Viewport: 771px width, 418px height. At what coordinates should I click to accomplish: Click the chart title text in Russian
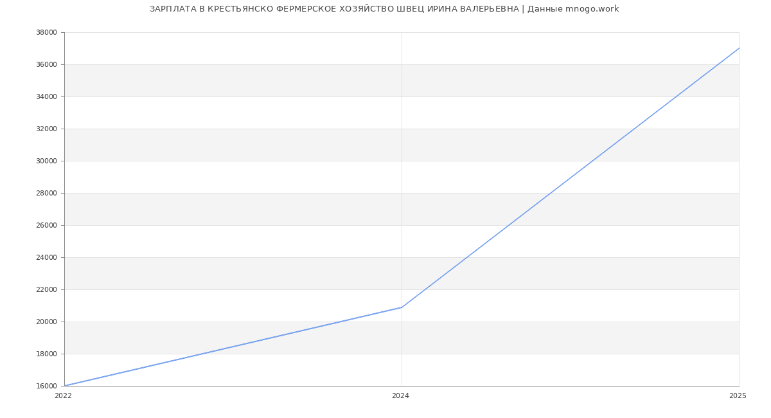coord(334,9)
